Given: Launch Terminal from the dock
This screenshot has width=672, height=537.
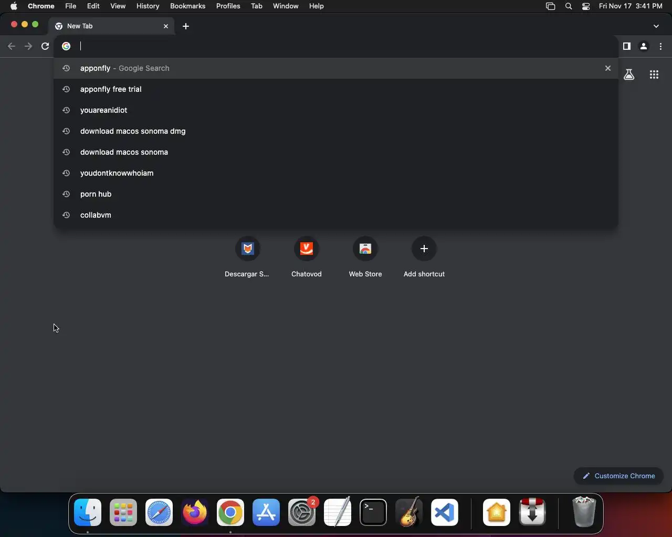Looking at the screenshot, I should (373, 512).
